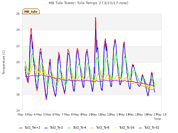Click the y-axis value 26

coord(18,14)
